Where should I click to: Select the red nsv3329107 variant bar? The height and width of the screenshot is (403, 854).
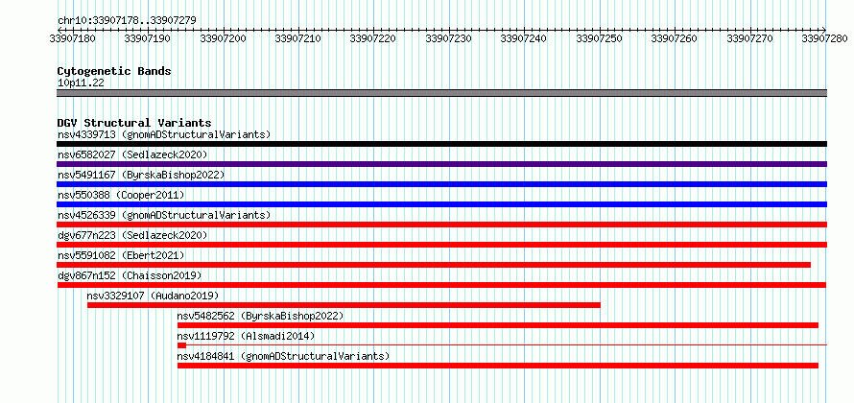point(344,305)
